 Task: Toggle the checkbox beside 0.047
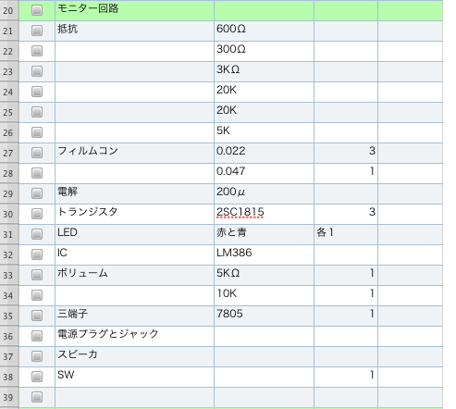(x=37, y=173)
